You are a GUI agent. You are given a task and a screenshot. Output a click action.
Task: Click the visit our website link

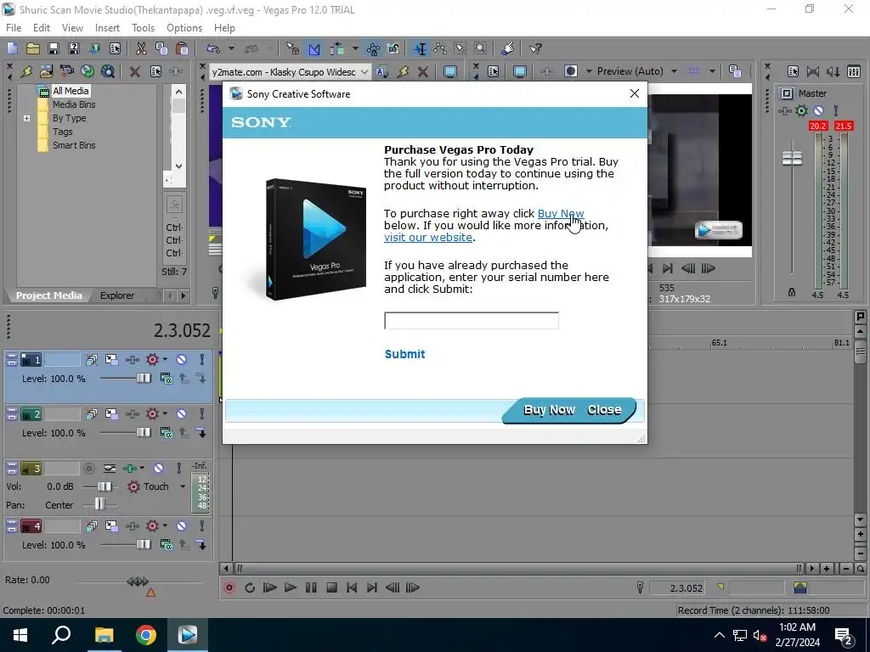pyautogui.click(x=428, y=238)
